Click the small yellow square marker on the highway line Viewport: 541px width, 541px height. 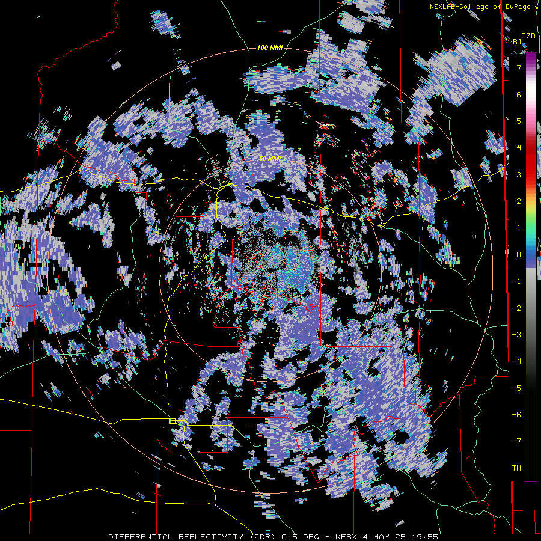[x=172, y=421]
